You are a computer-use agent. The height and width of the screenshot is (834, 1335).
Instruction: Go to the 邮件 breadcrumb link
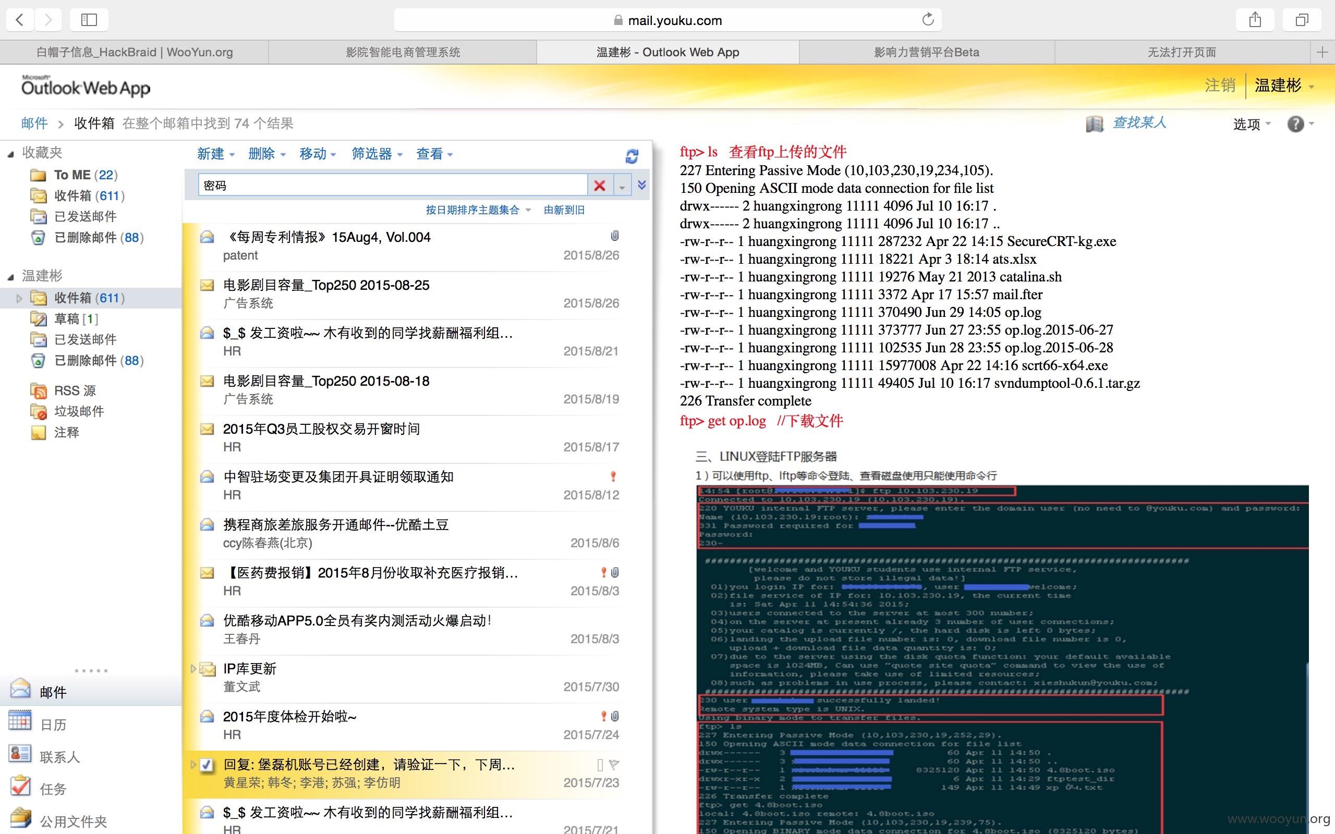[34, 124]
